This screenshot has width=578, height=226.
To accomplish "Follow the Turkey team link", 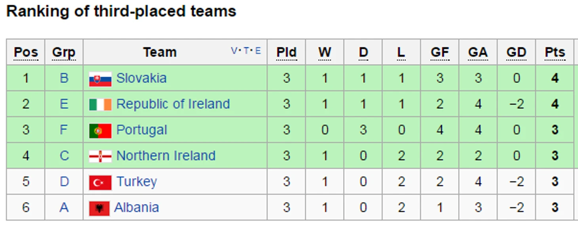I will 137,182.
